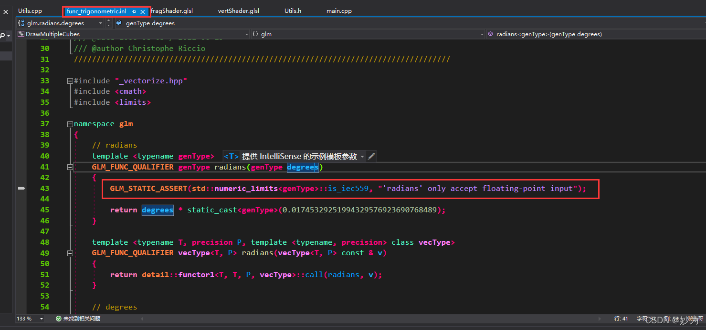The width and height of the screenshot is (706, 330).
Task: Click the degrees variable on line 45
Action: 158,210
